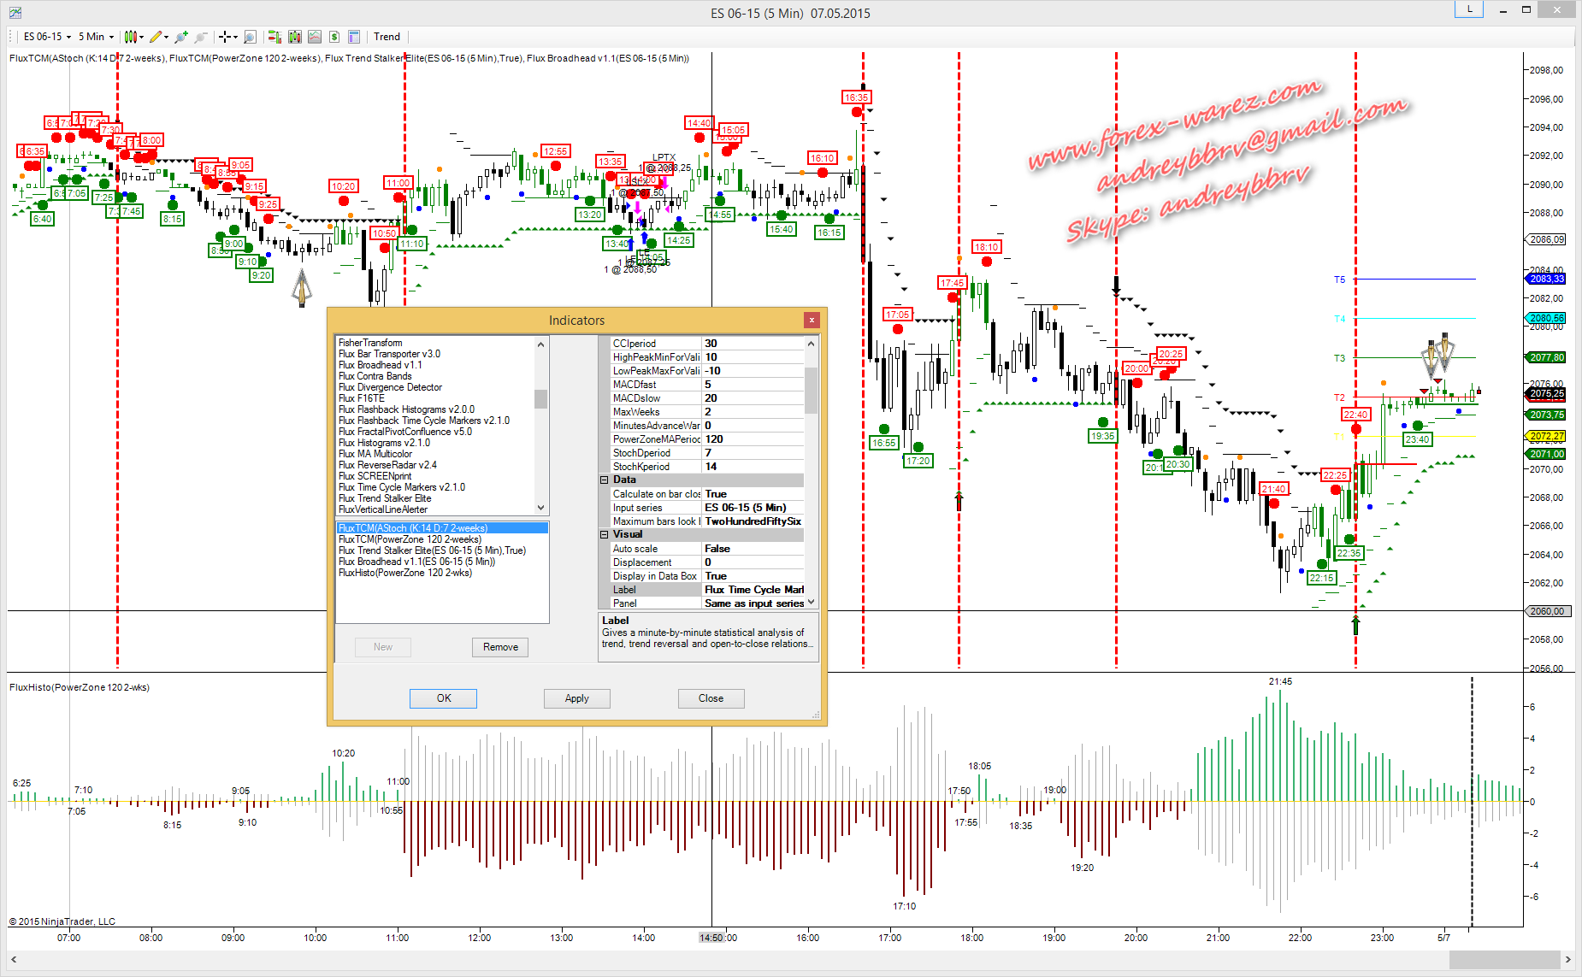Select Flux Trend Stalker Elite in available indicators
Viewport: 1582px width, 977px height.
pos(384,498)
